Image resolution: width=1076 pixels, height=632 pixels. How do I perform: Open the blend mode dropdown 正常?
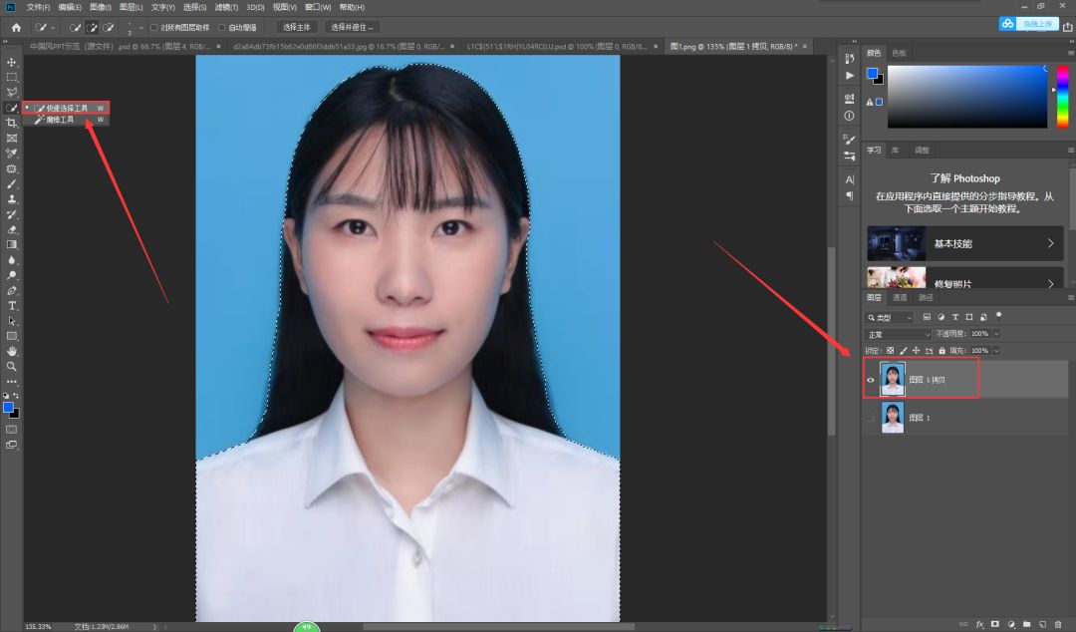[897, 334]
